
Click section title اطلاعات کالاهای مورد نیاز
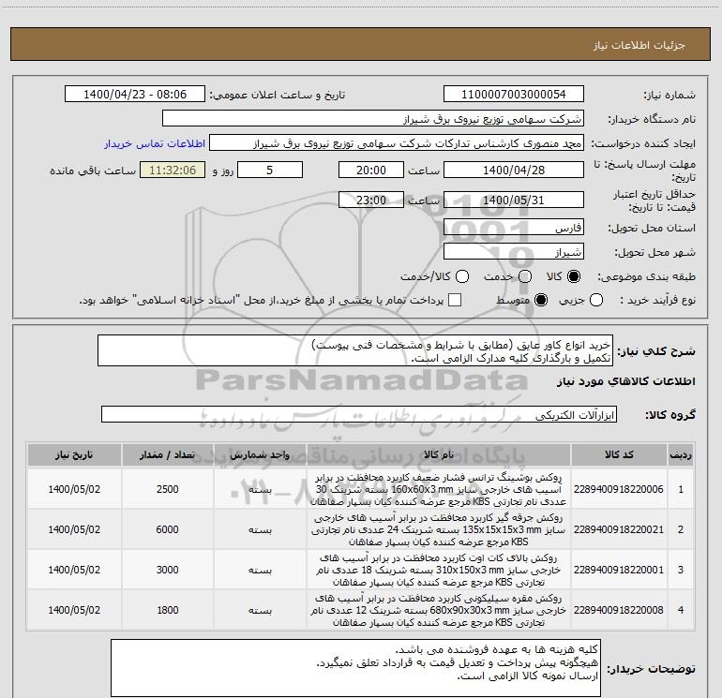[625, 381]
